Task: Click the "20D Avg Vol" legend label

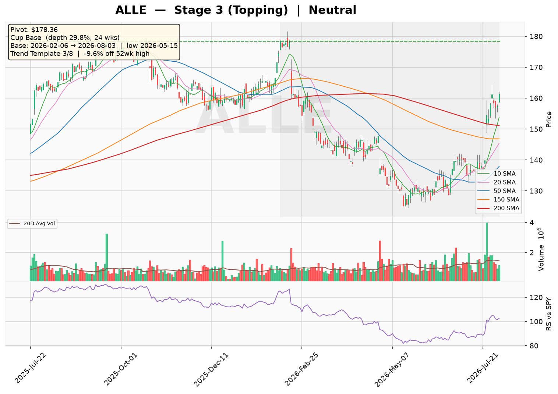Action: point(39,223)
